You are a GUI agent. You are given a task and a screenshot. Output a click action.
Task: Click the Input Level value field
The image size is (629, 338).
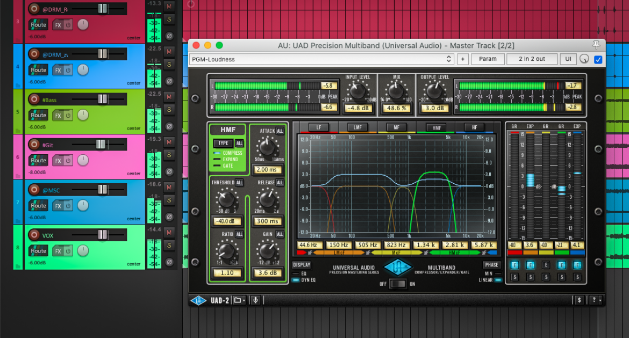point(358,108)
